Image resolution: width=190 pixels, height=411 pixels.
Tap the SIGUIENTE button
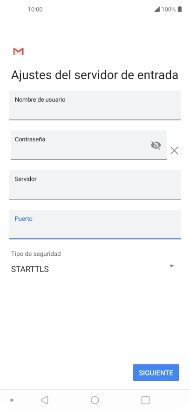point(156,372)
